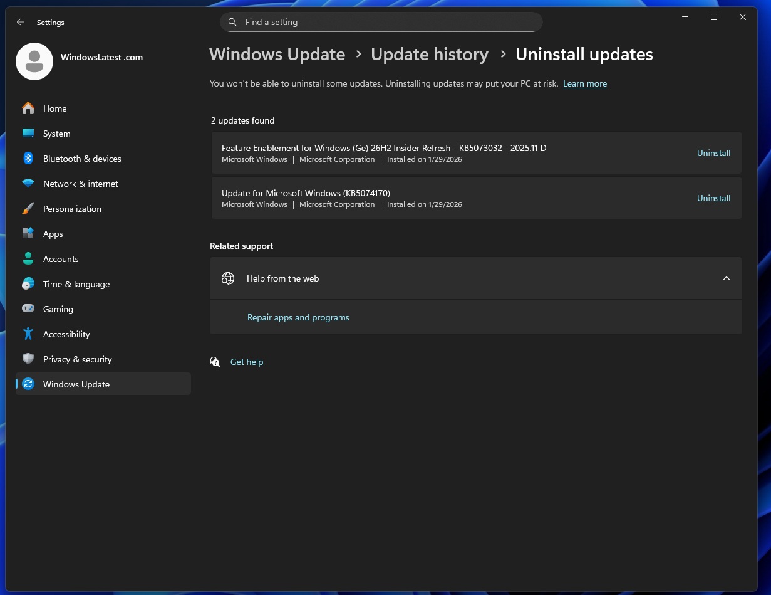Viewport: 771px width, 595px height.
Task: Open the WindowsLatest user account avatar
Action: (x=34, y=61)
